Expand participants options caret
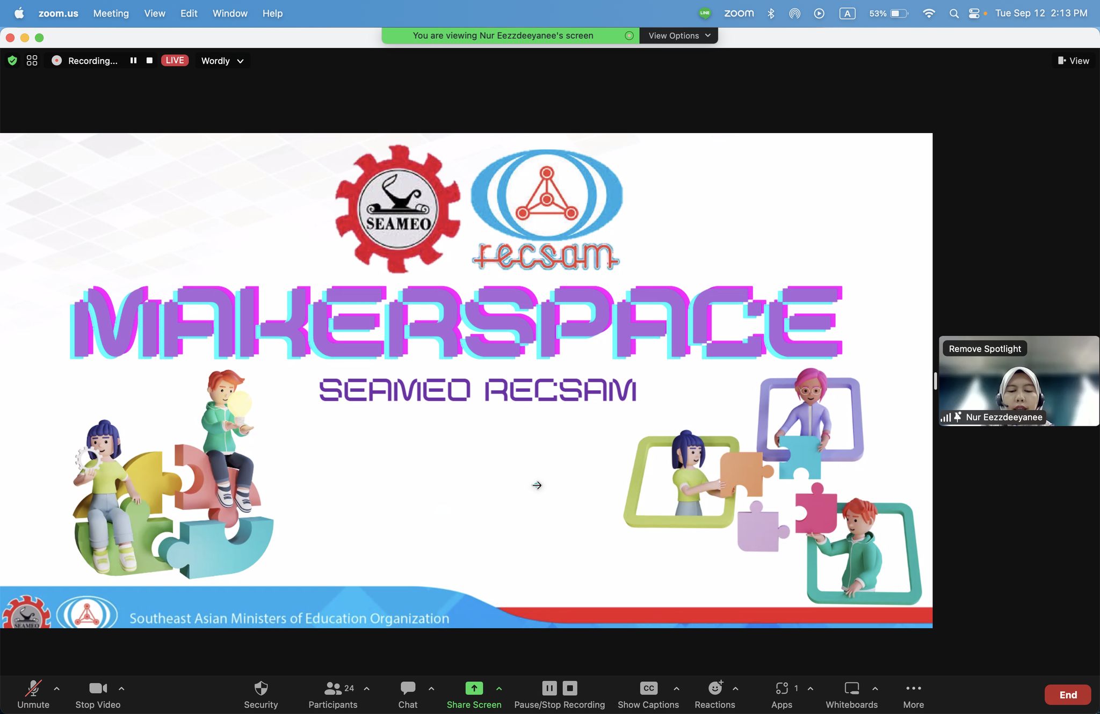 tap(367, 688)
